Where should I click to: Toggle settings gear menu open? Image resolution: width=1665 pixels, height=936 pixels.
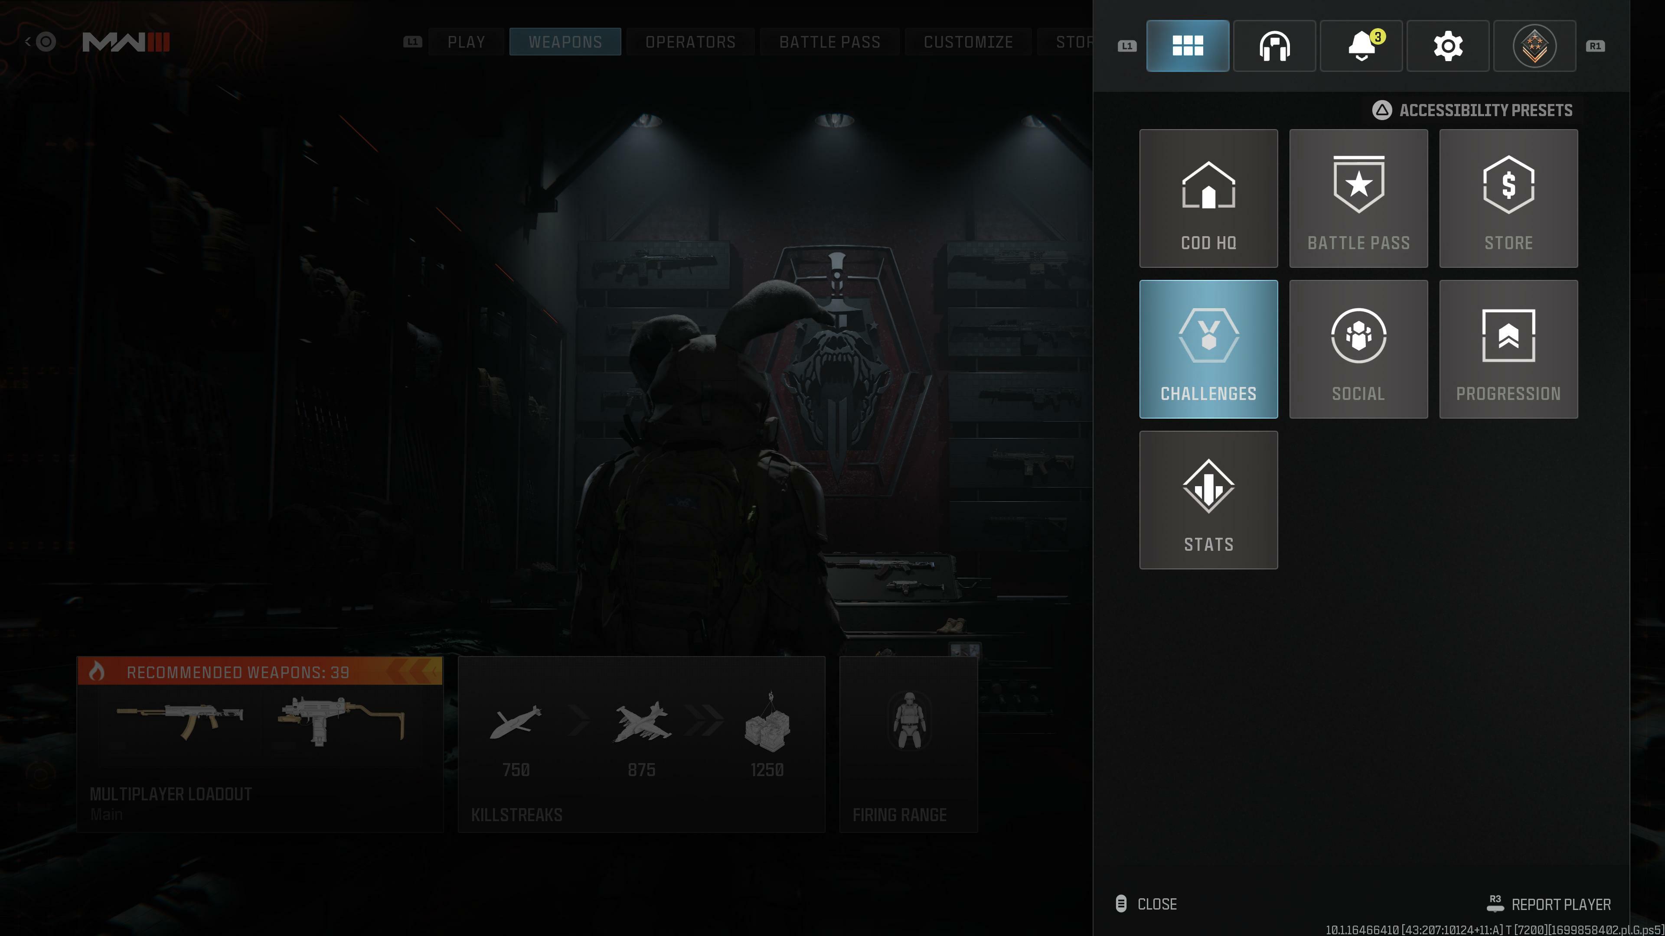pos(1446,45)
